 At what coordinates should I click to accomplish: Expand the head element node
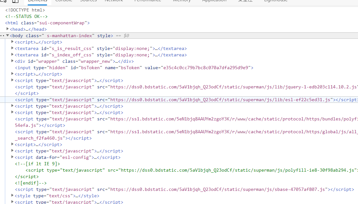(7, 29)
